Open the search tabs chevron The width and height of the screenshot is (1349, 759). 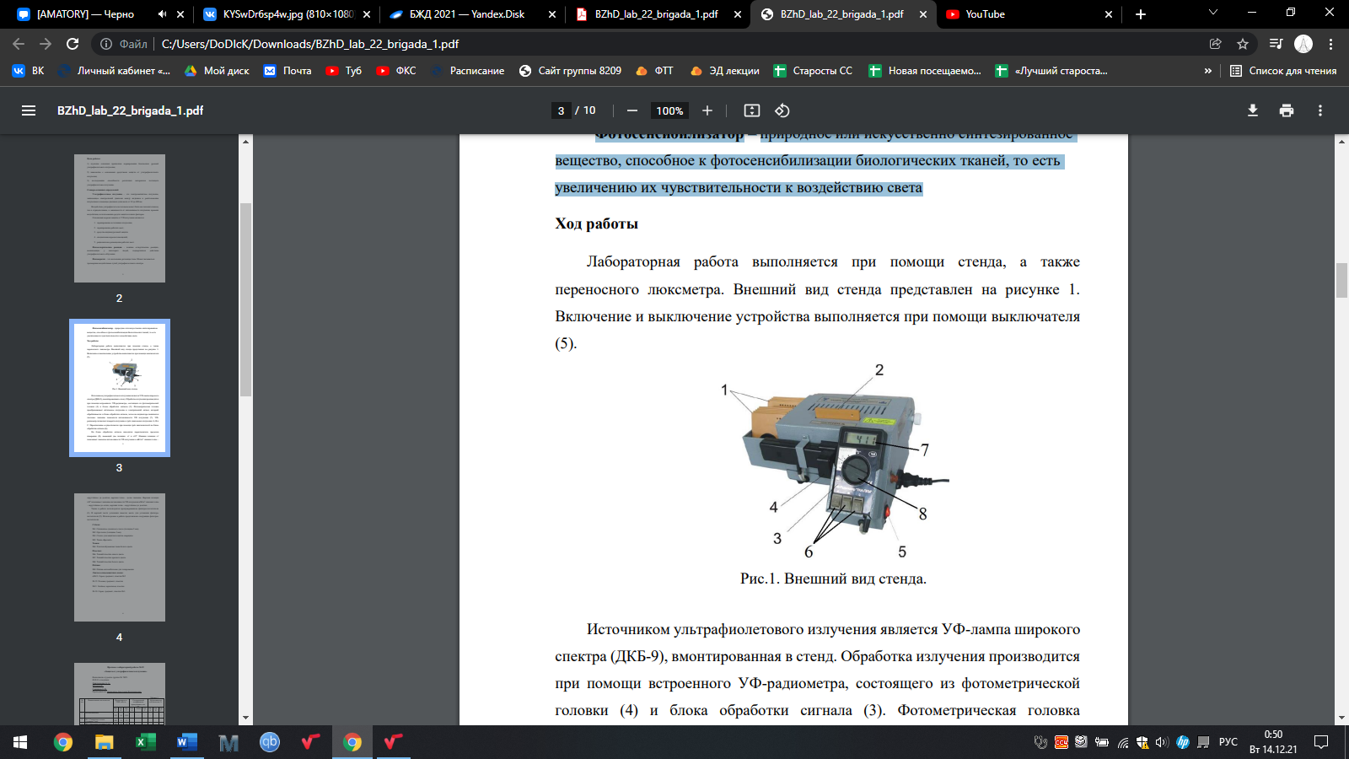point(1213,13)
